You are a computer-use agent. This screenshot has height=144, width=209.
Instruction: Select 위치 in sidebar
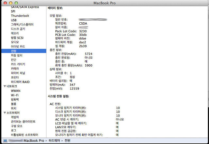click(x=13, y=108)
